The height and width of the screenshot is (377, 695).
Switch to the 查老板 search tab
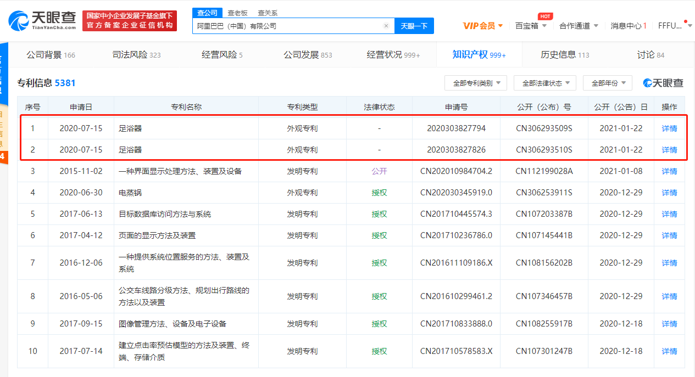237,13
